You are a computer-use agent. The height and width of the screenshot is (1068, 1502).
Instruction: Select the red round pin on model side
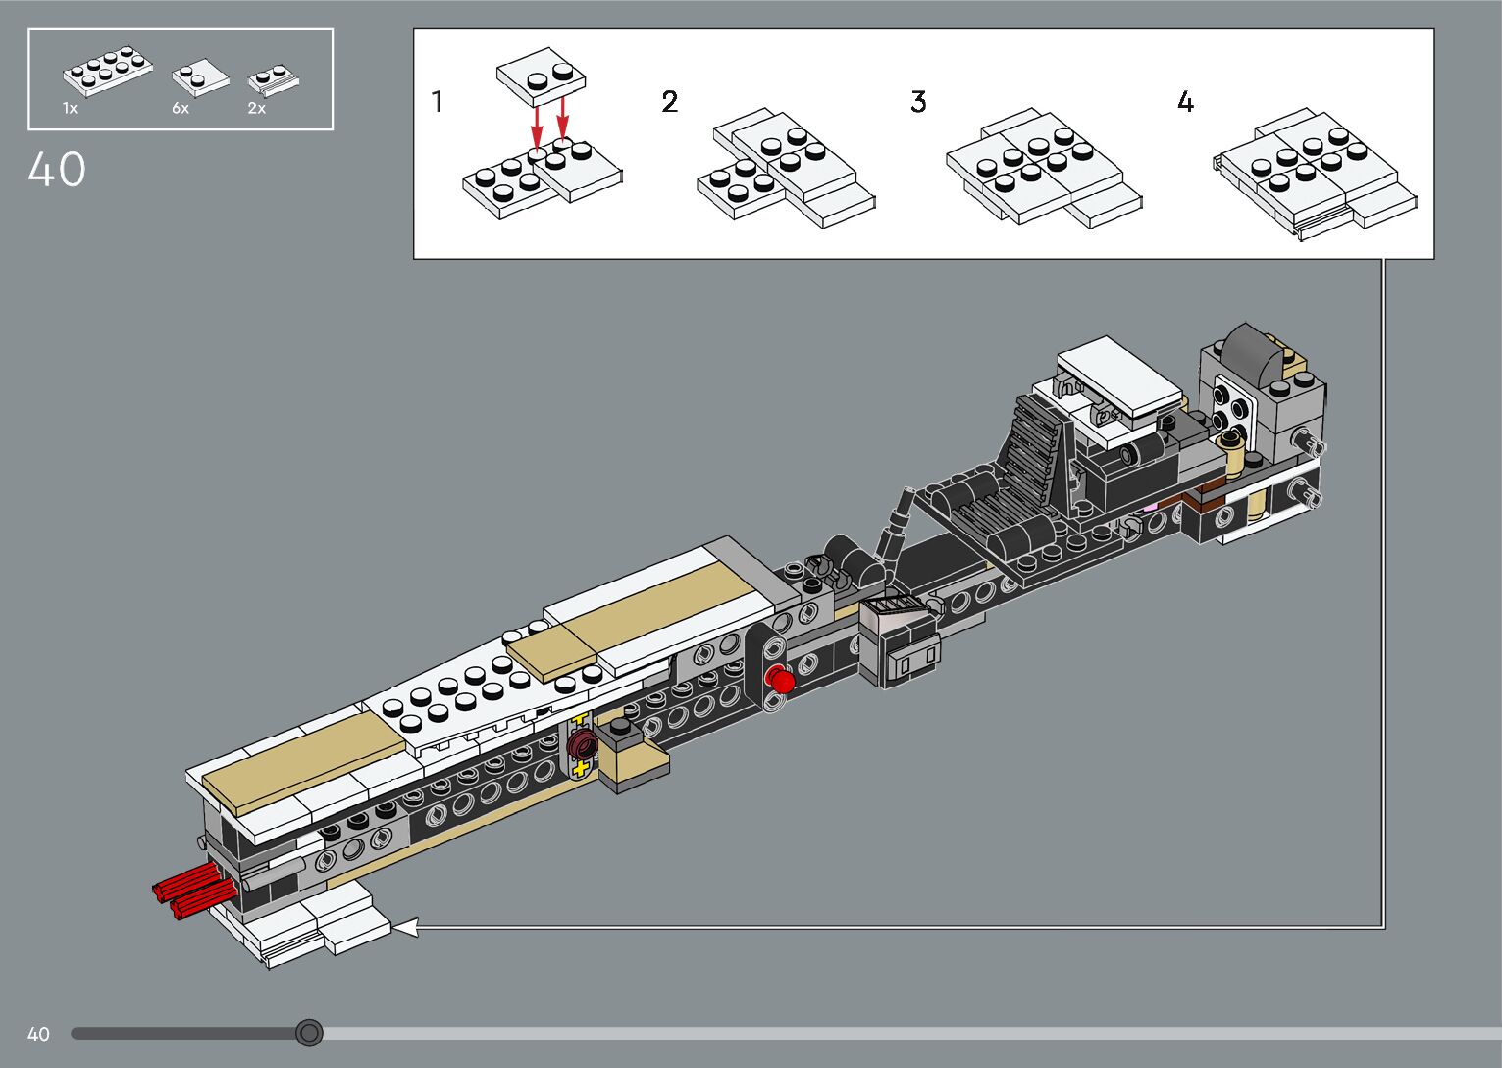coord(781,680)
